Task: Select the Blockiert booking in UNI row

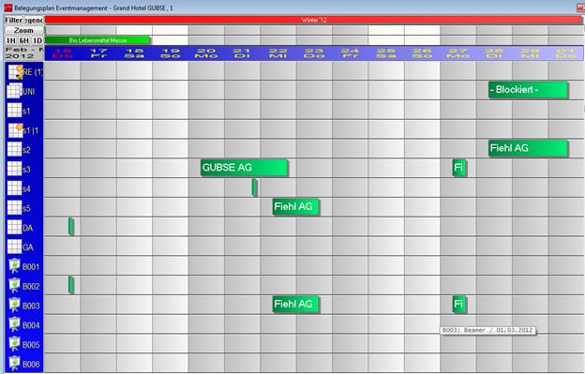Action: click(x=529, y=90)
